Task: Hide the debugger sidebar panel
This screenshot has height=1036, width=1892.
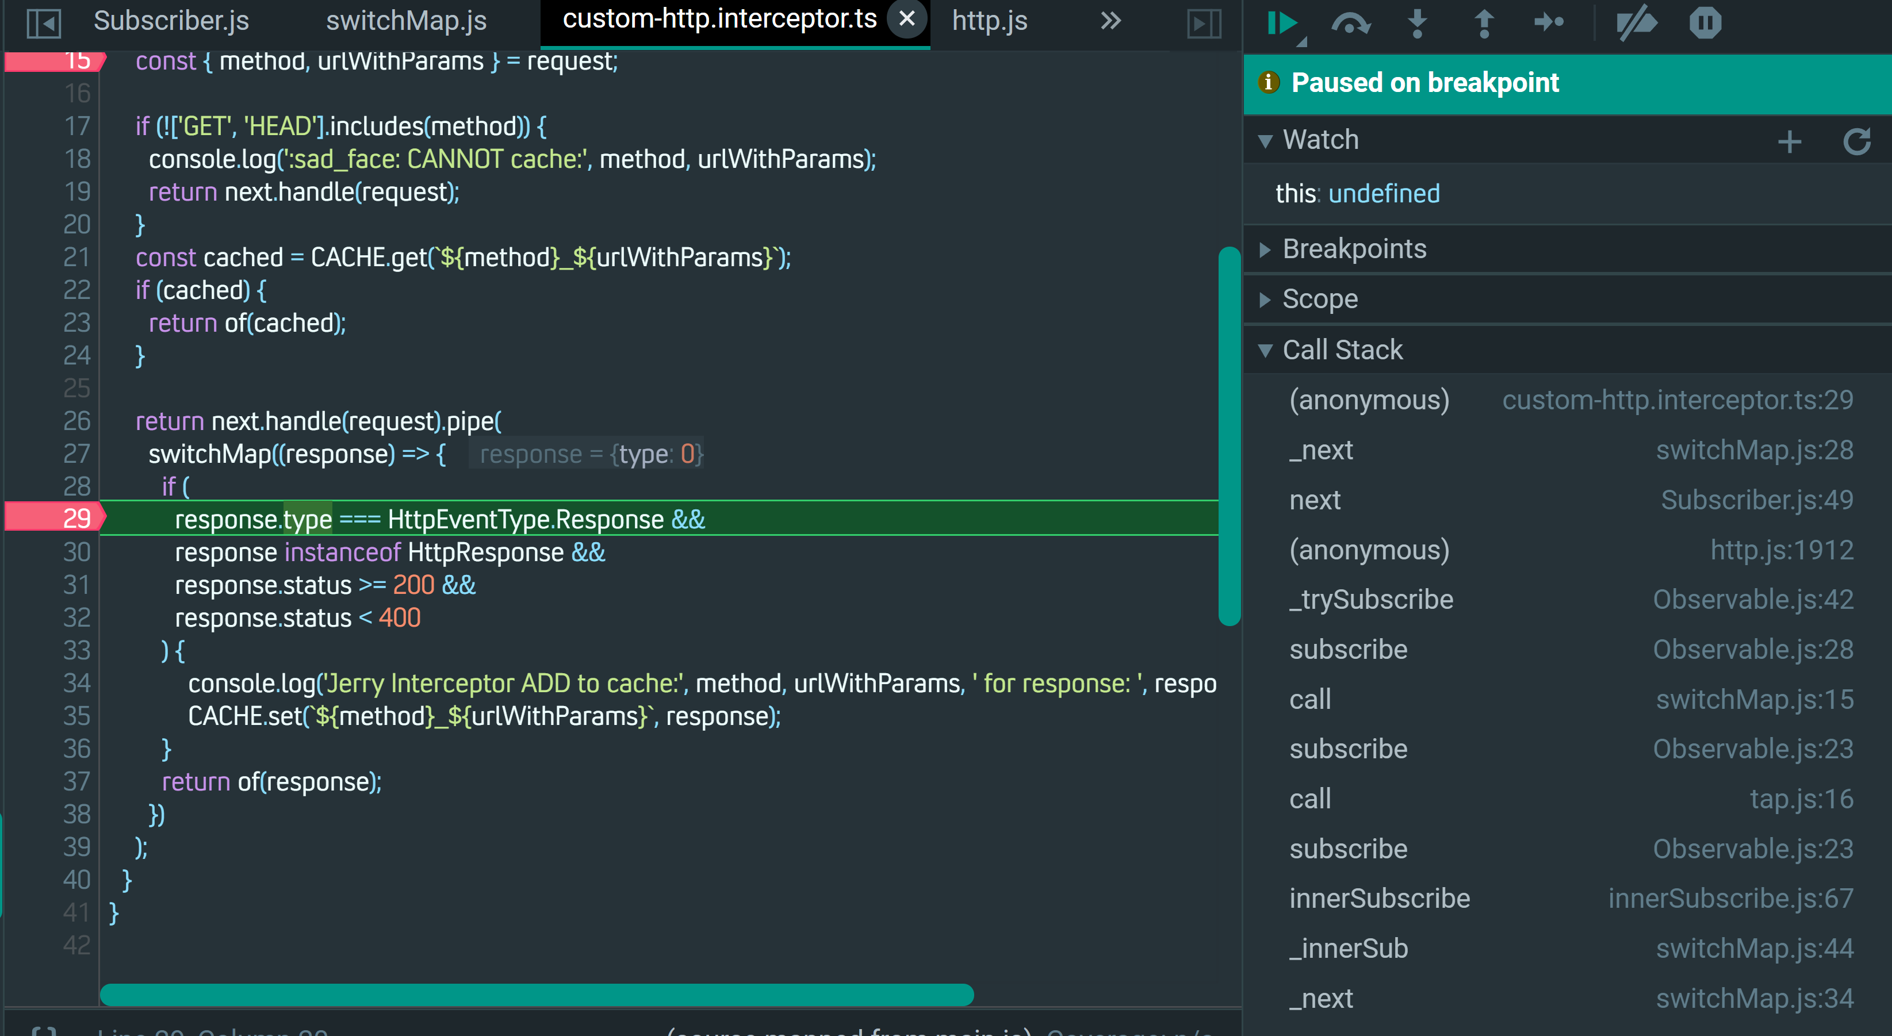Action: tap(1204, 23)
